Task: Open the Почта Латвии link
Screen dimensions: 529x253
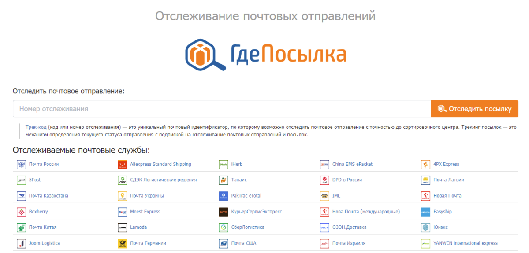Action: pyautogui.click(x=449, y=180)
